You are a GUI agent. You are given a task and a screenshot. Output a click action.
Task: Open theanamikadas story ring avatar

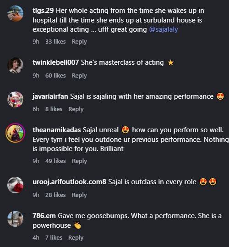16,133
